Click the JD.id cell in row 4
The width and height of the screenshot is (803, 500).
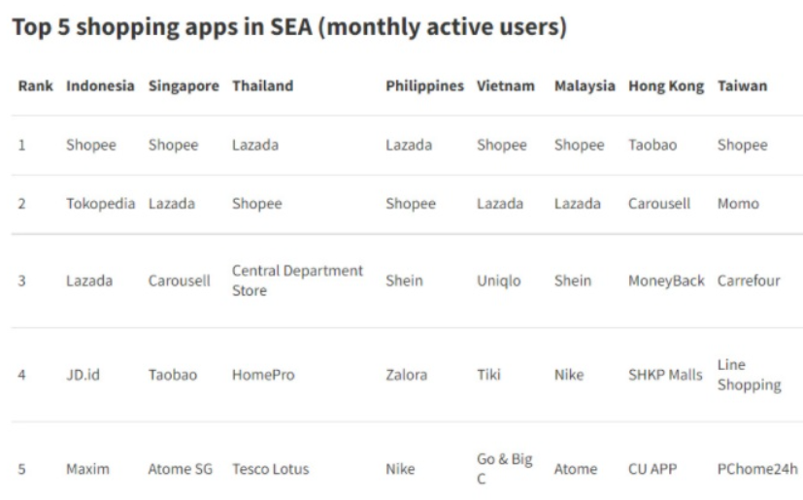point(83,375)
